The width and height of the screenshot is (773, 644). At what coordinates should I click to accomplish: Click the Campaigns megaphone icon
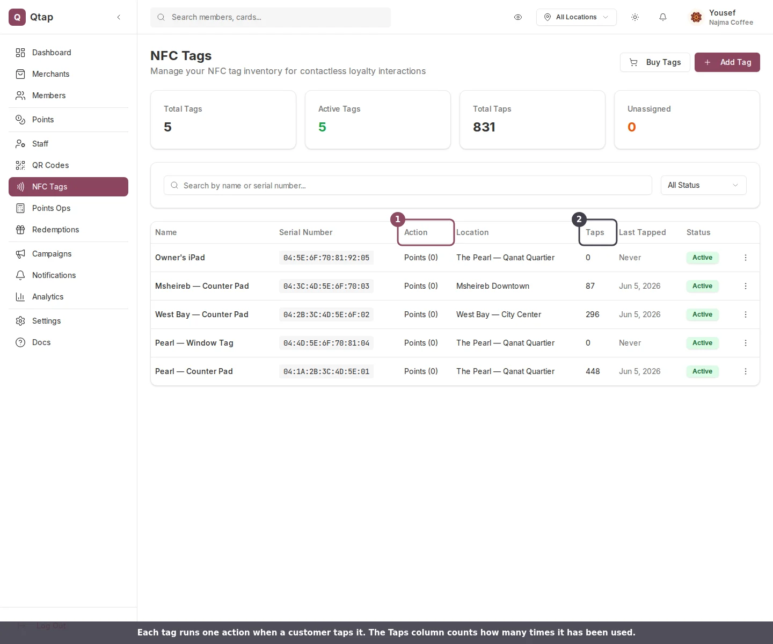click(20, 254)
